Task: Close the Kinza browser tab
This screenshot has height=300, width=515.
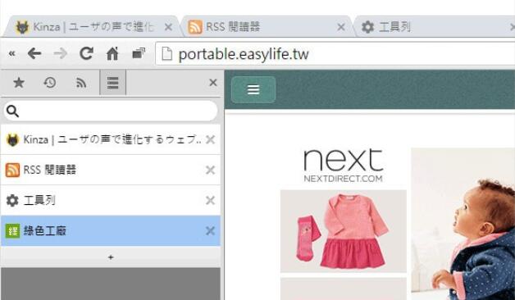Action: (x=168, y=27)
